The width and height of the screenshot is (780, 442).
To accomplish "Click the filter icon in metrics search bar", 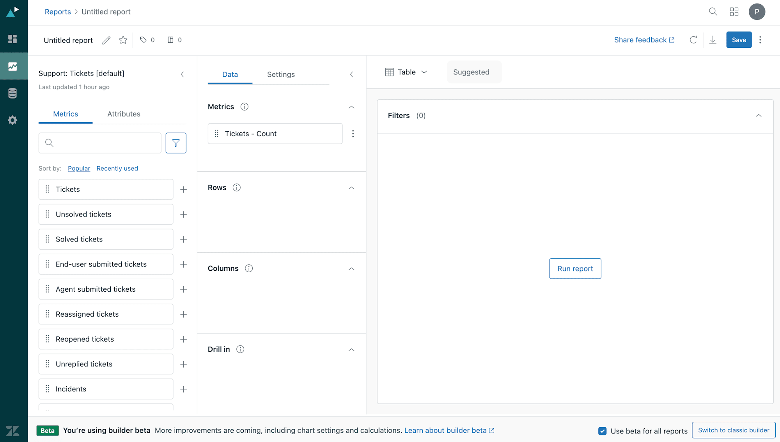I will [x=176, y=143].
